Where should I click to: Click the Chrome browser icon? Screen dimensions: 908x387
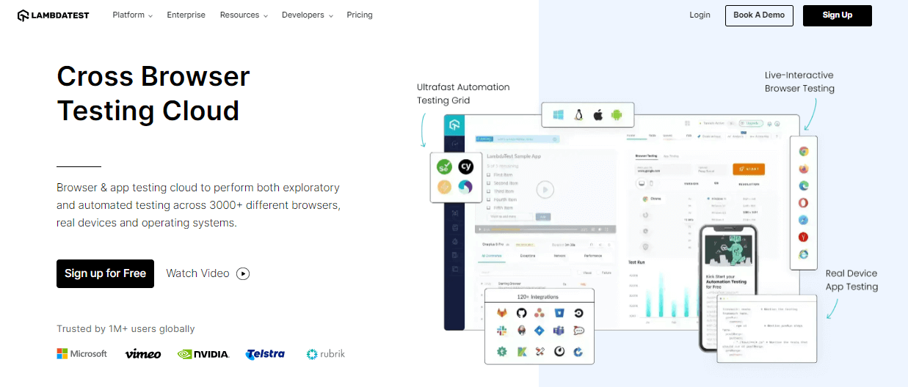point(804,152)
